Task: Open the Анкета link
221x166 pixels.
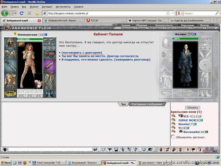Action: [x=210, y=28]
